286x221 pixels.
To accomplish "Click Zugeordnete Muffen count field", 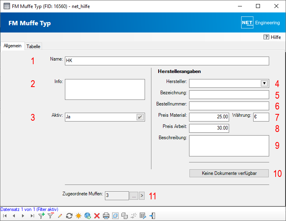I will tap(117, 196).
